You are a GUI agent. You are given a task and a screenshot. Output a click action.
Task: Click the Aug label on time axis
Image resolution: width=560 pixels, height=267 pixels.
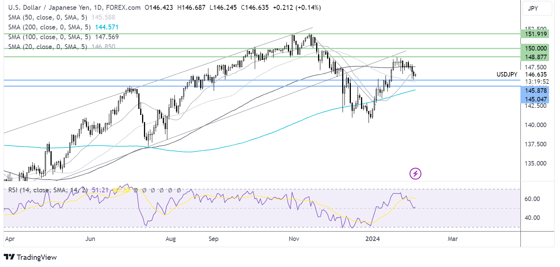(171, 239)
